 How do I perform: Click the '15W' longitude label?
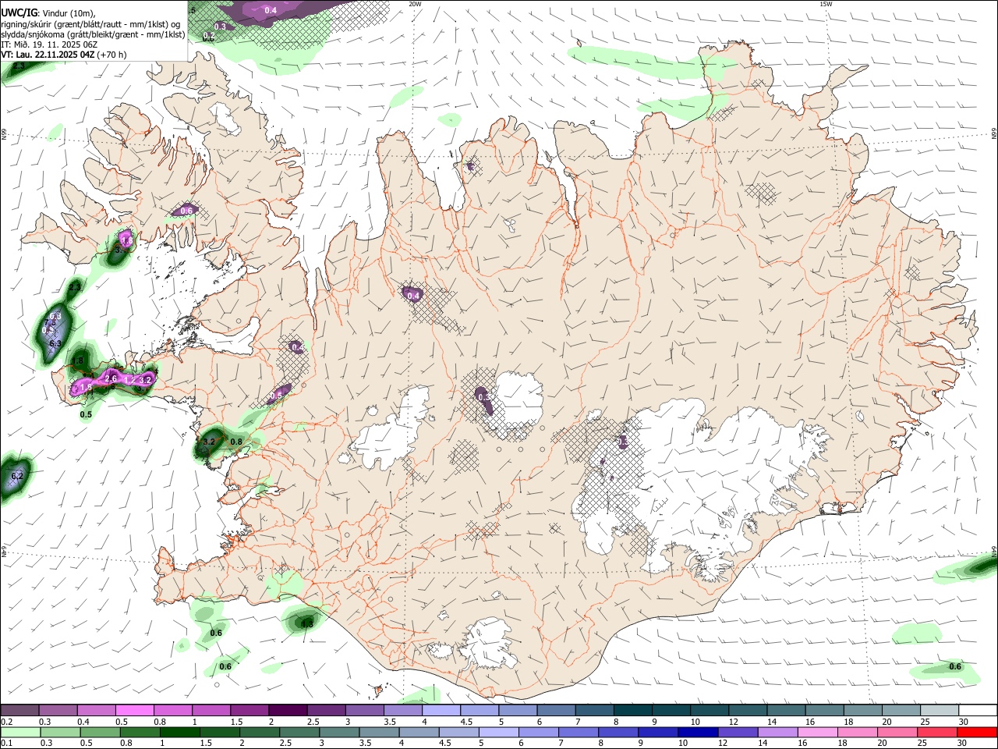coord(826,4)
